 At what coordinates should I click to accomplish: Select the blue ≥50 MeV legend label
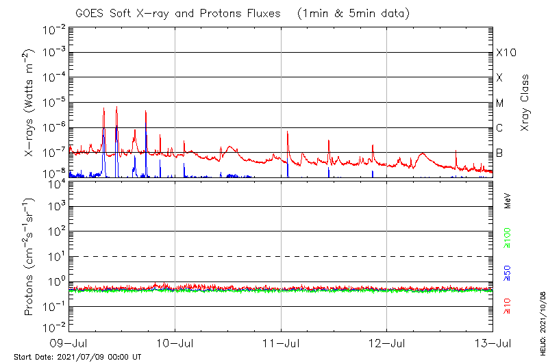point(508,273)
